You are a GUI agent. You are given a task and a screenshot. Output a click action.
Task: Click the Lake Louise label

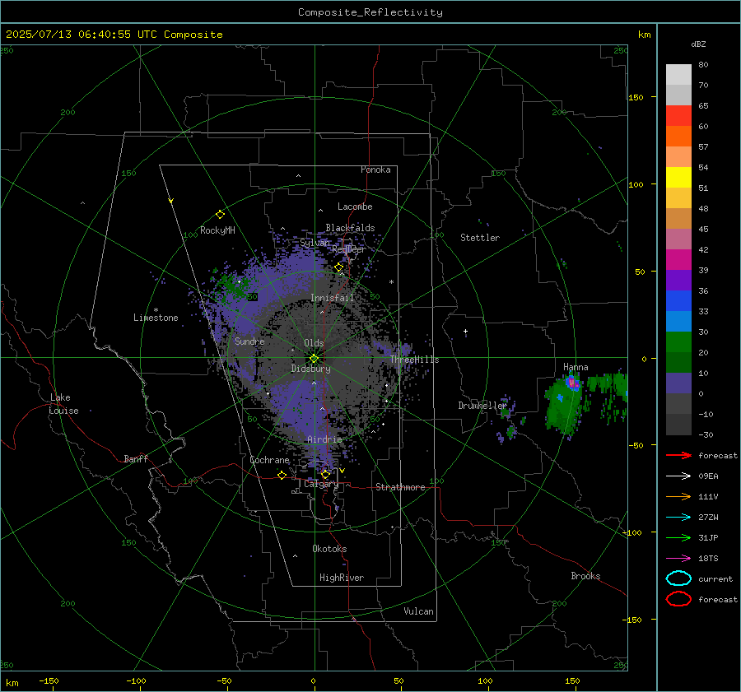pyautogui.click(x=63, y=404)
